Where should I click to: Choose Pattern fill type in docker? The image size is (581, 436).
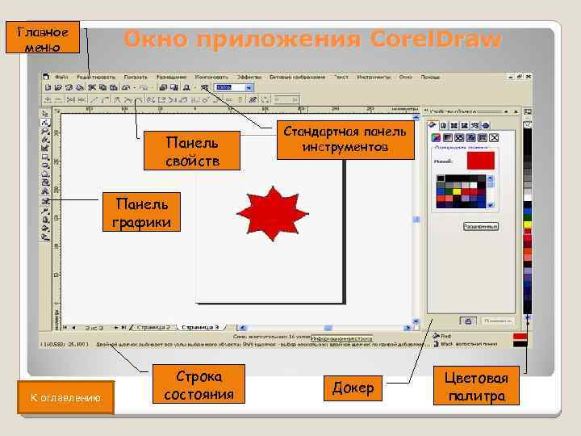[x=459, y=137]
